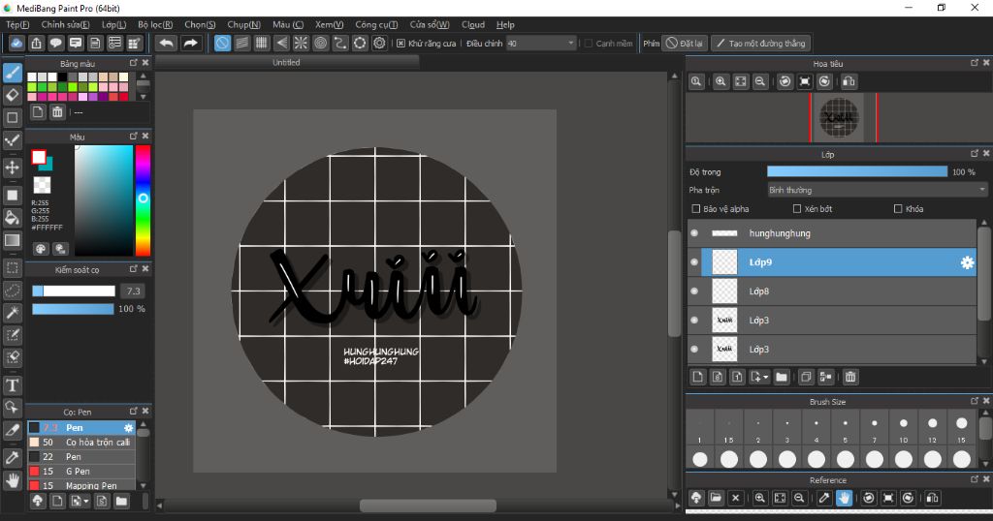
Task: Click the vertical hue slider bar
Action: (144, 200)
